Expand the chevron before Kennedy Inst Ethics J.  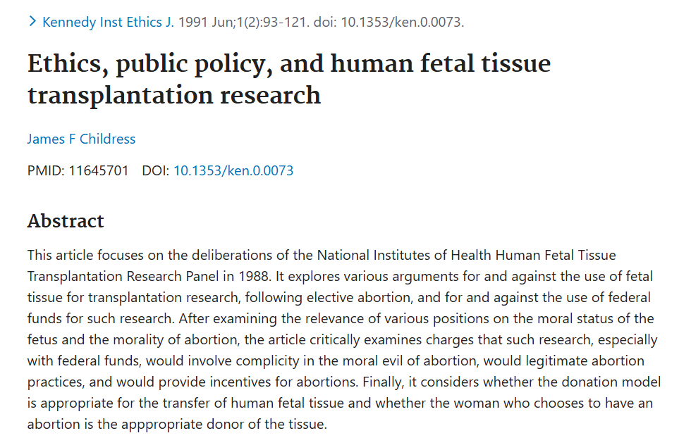pyautogui.click(x=32, y=21)
